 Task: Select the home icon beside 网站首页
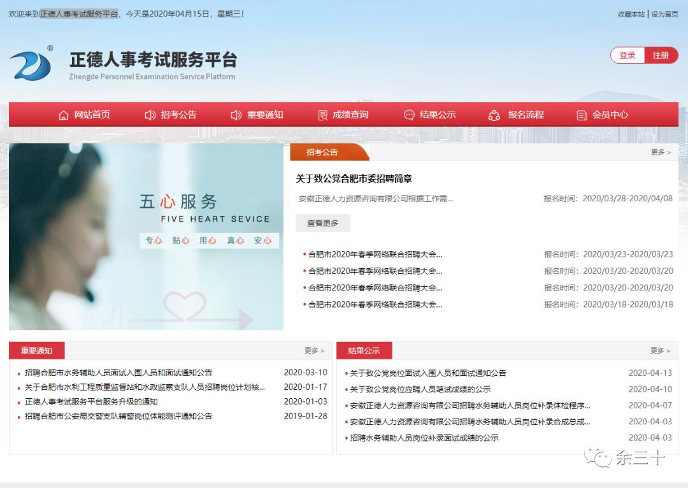63,115
